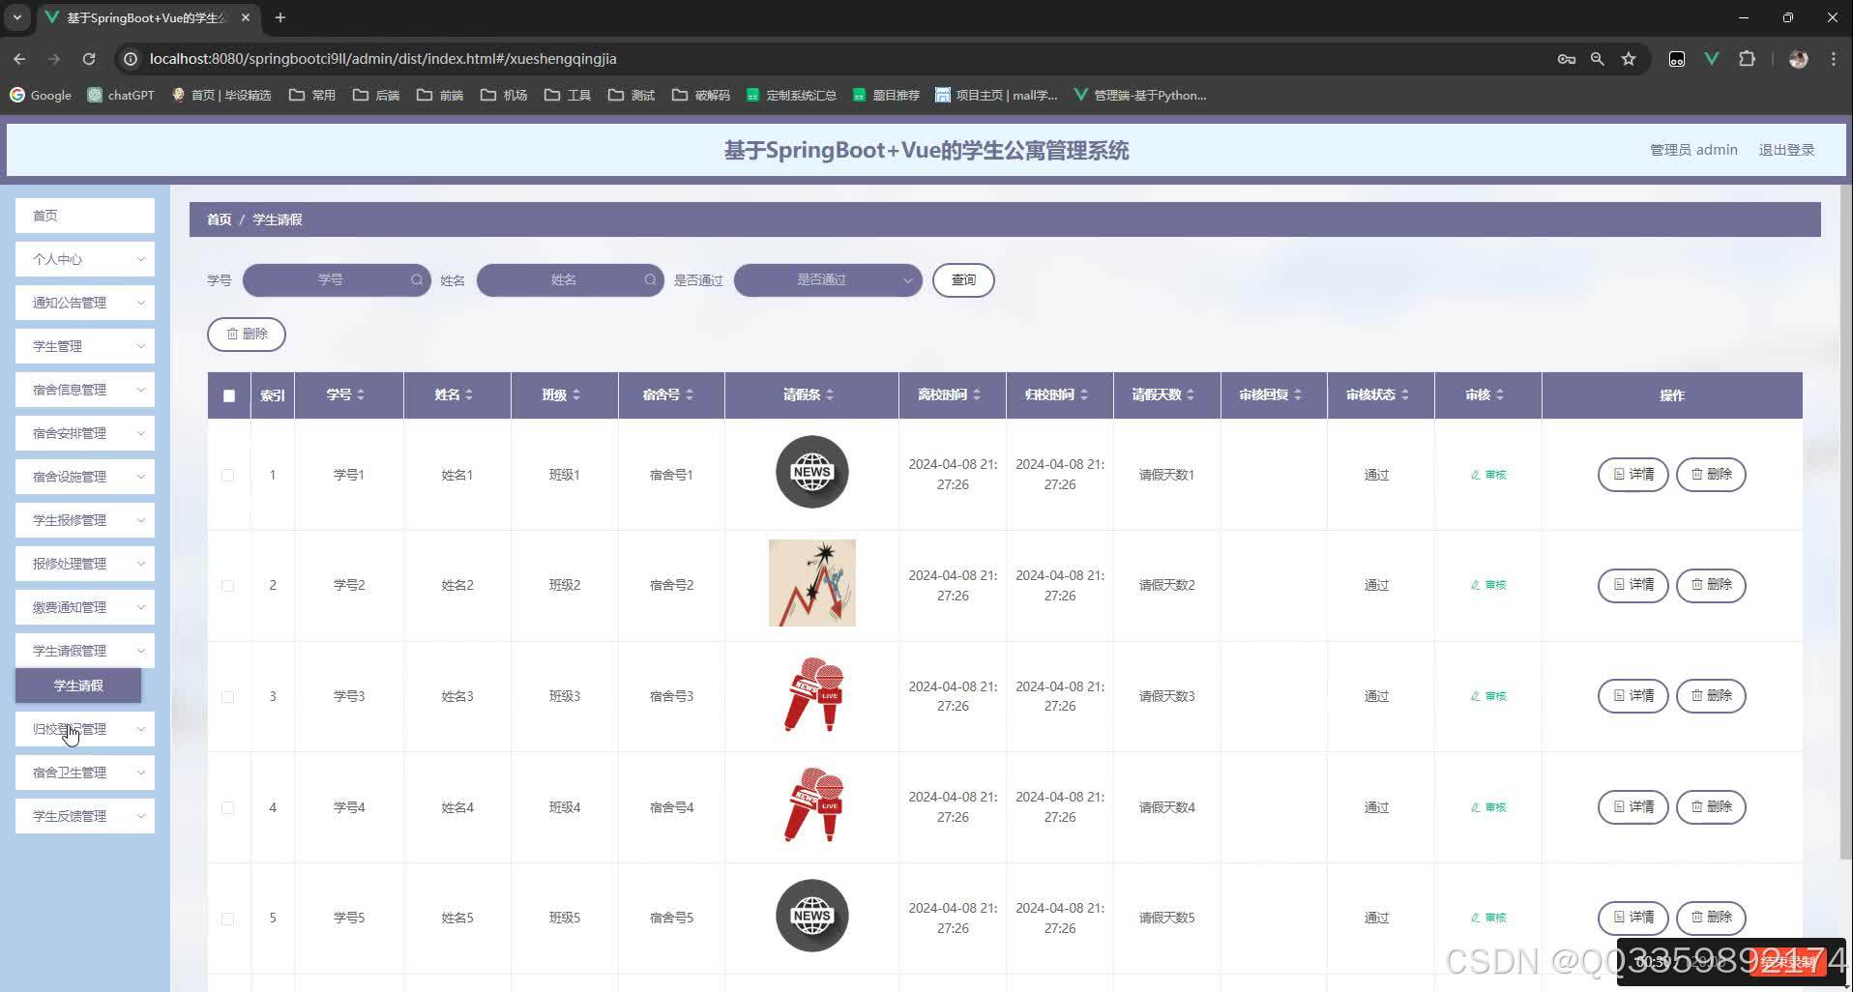This screenshot has height=992, width=1853.
Task: Open a new browser tab
Action: (280, 17)
